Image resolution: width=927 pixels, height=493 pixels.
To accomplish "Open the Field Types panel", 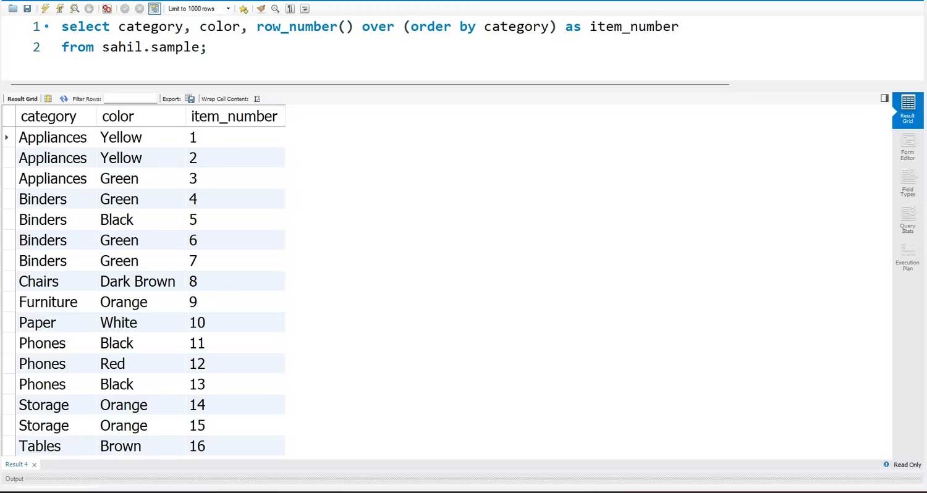I will (907, 183).
